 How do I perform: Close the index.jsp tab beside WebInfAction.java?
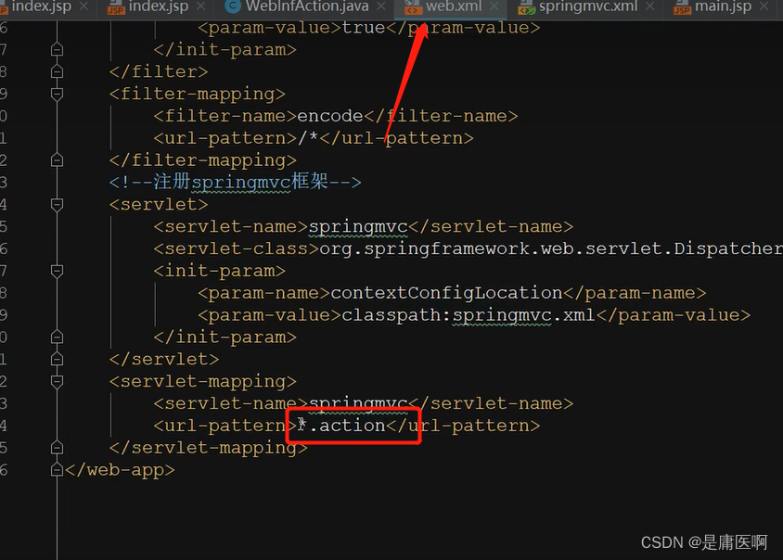[x=200, y=6]
